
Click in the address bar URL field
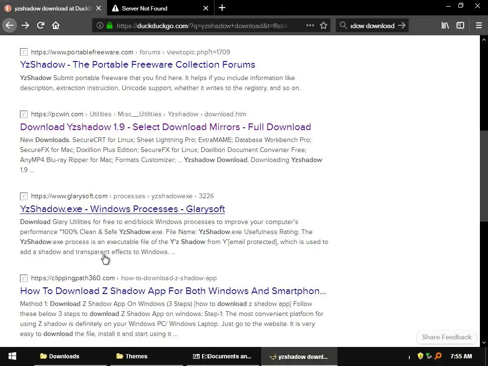point(202,26)
